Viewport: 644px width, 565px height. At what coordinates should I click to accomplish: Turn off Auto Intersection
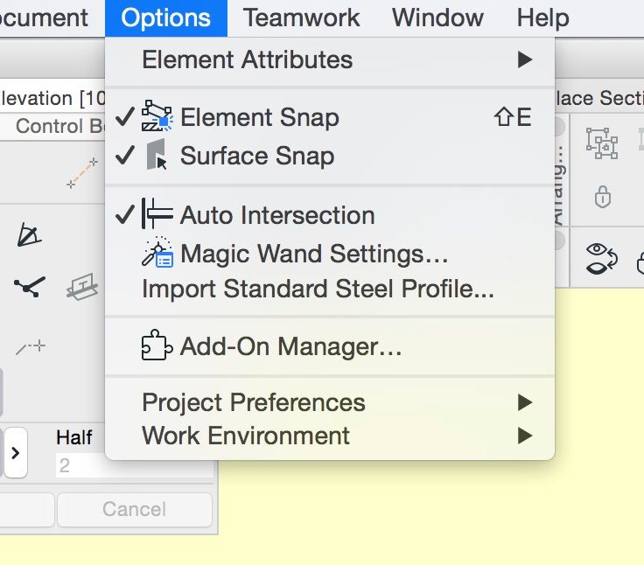(276, 215)
